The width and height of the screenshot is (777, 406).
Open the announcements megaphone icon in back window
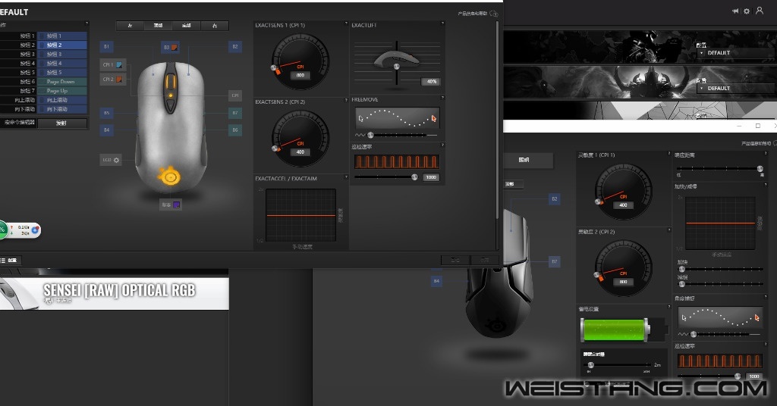[735, 11]
